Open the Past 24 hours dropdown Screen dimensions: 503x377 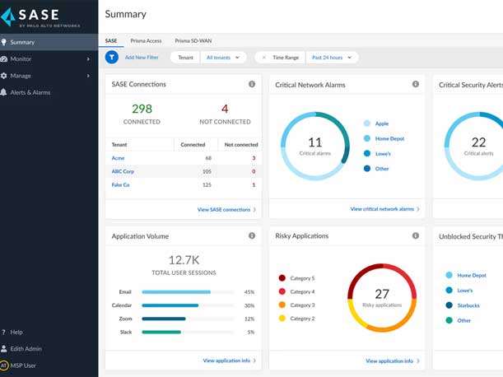click(333, 58)
